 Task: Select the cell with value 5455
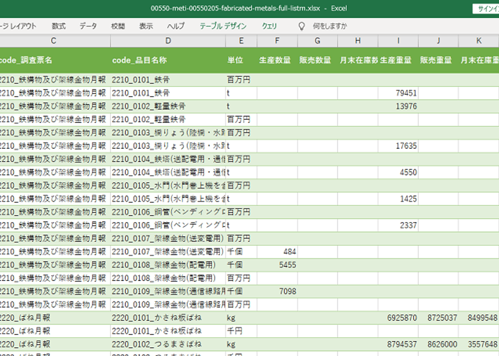pos(277,265)
